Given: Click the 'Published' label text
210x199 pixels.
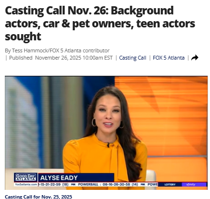Looking at the screenshot, I should [x=21, y=58].
